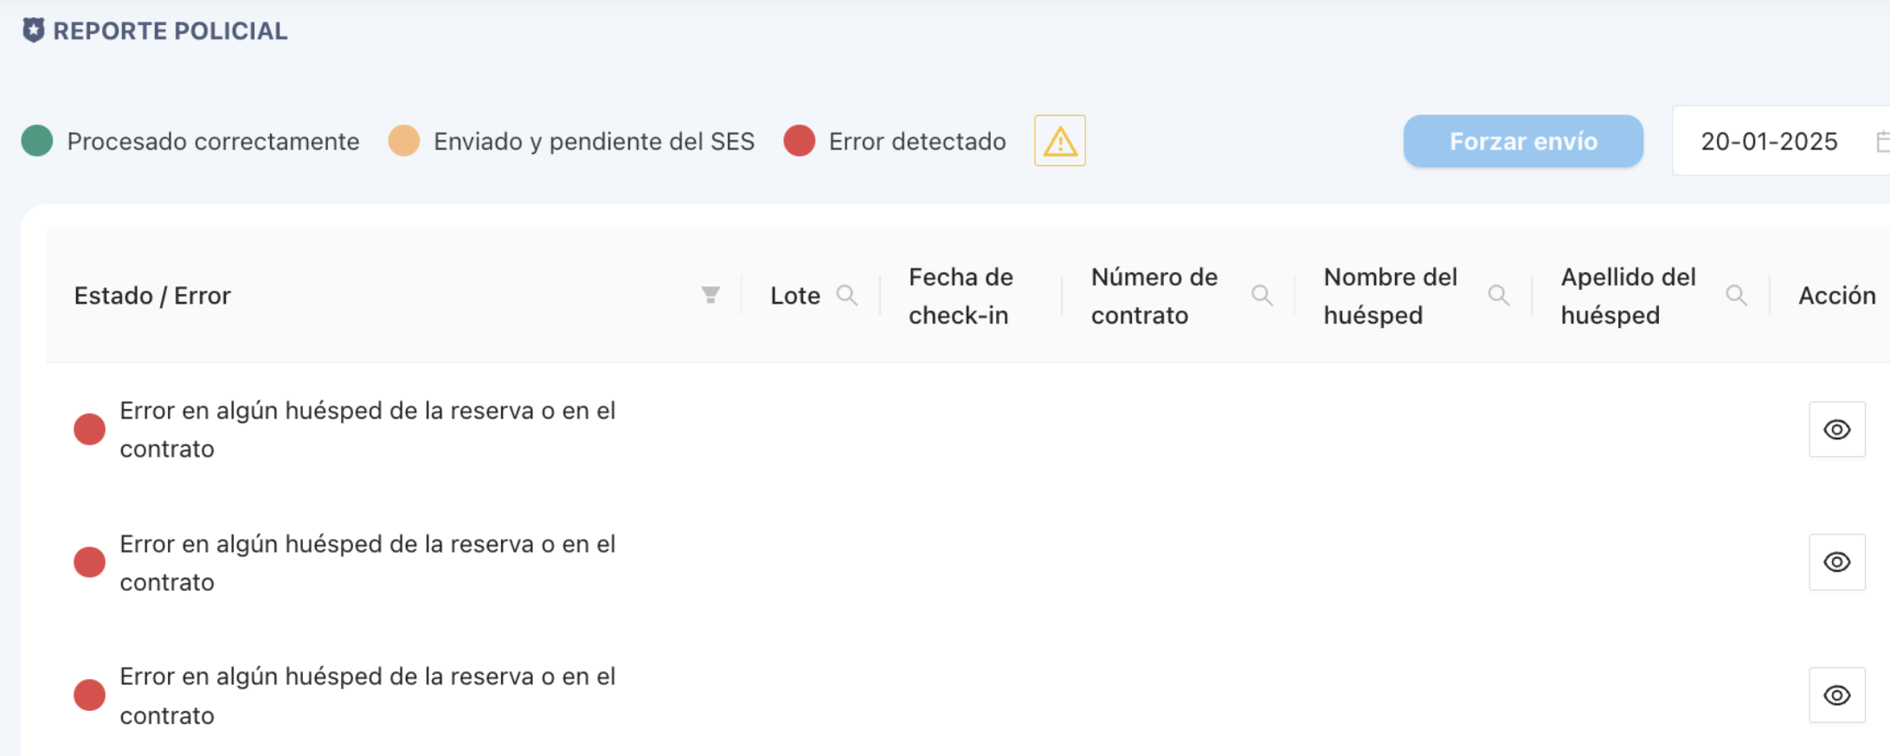1890x756 pixels.
Task: Click the Enviado y pendiente del SES label
Action: tap(595, 141)
